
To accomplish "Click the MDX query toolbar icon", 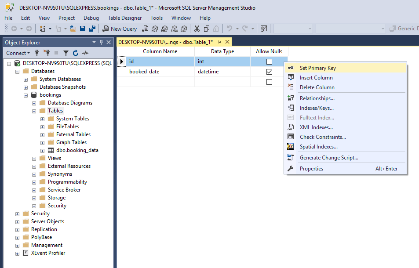I will pos(154,29).
